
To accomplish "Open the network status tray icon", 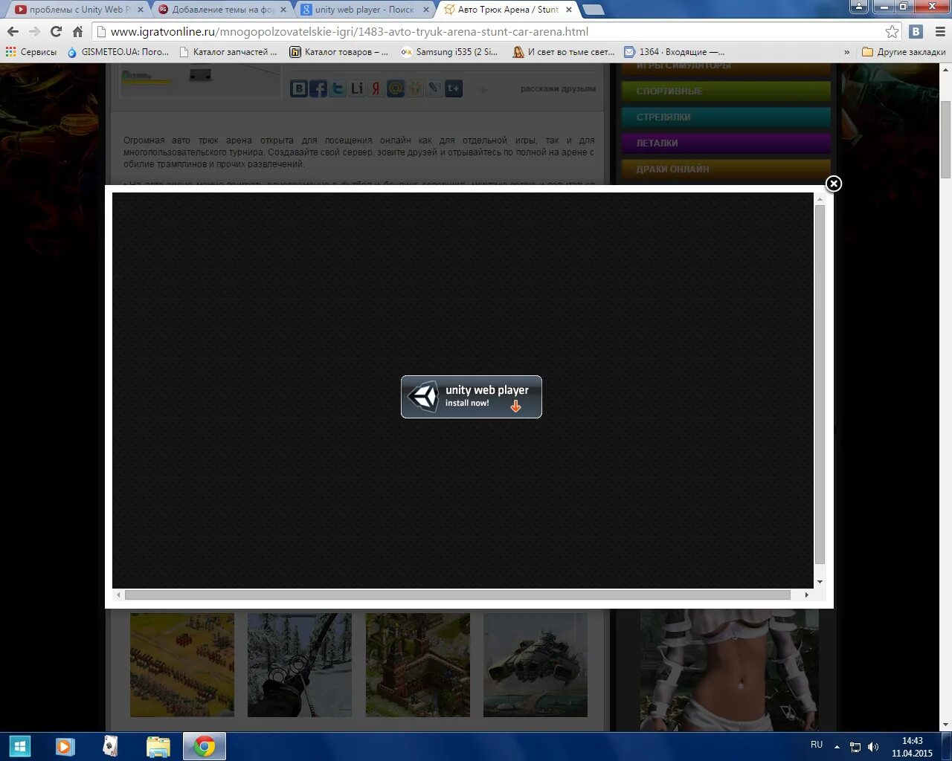I will click(855, 747).
